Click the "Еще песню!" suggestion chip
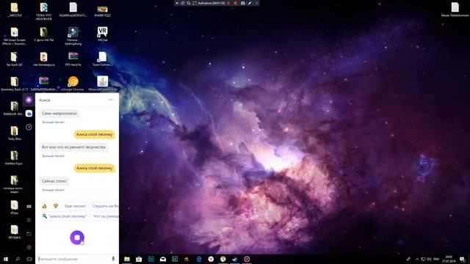Image resolution: width=470 pixels, height=264 pixels. click(x=75, y=206)
